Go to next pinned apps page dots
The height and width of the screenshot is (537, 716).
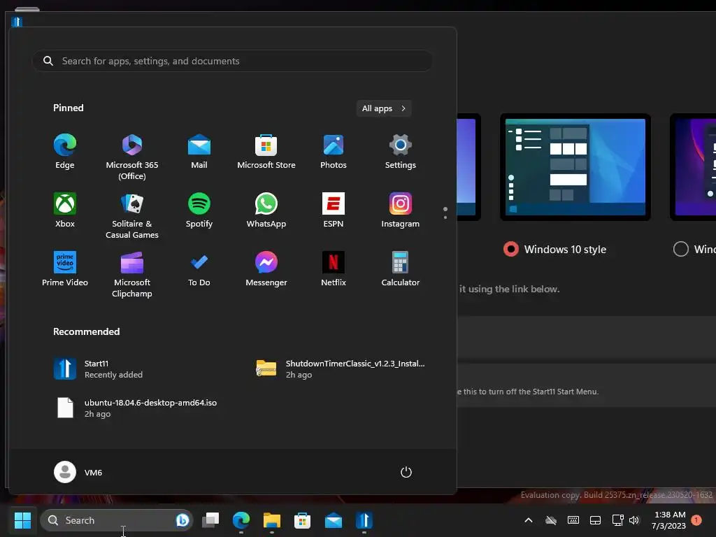445,213
